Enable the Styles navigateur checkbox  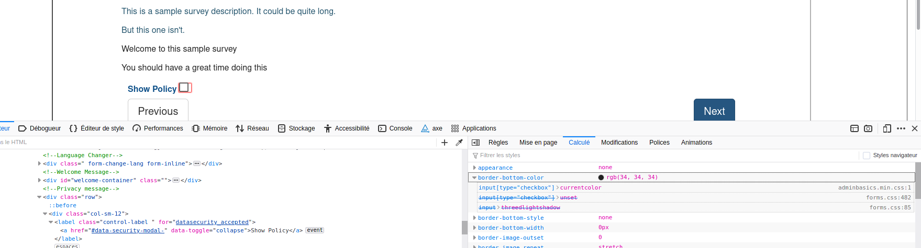[867, 156]
